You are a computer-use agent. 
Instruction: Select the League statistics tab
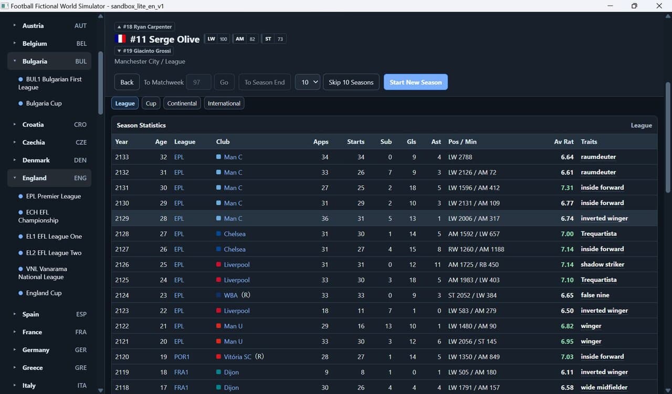(125, 103)
